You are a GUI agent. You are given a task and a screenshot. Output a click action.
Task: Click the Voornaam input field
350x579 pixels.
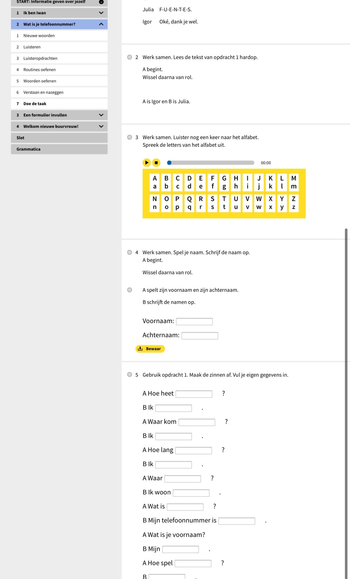[194, 321]
